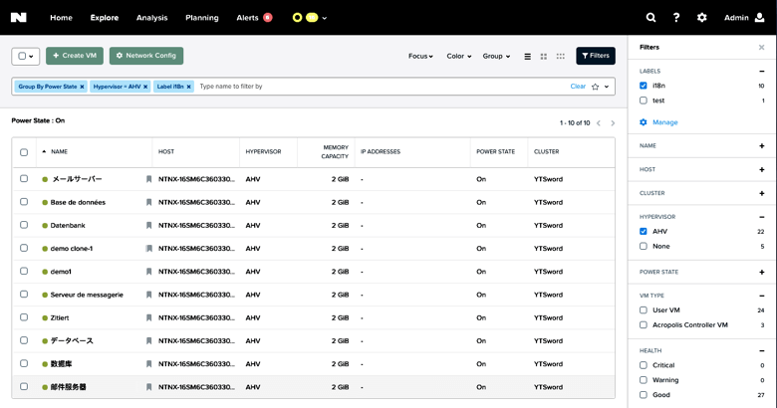Go to the Planning menu

[x=202, y=18]
